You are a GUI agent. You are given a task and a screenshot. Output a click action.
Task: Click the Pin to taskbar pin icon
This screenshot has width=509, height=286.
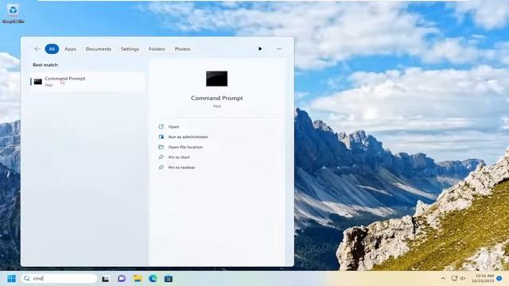(x=161, y=168)
